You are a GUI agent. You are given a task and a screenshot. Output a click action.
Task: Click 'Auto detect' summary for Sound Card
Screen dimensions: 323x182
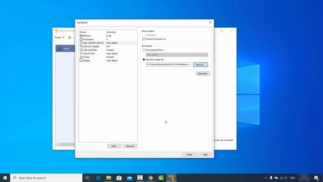pos(112,53)
